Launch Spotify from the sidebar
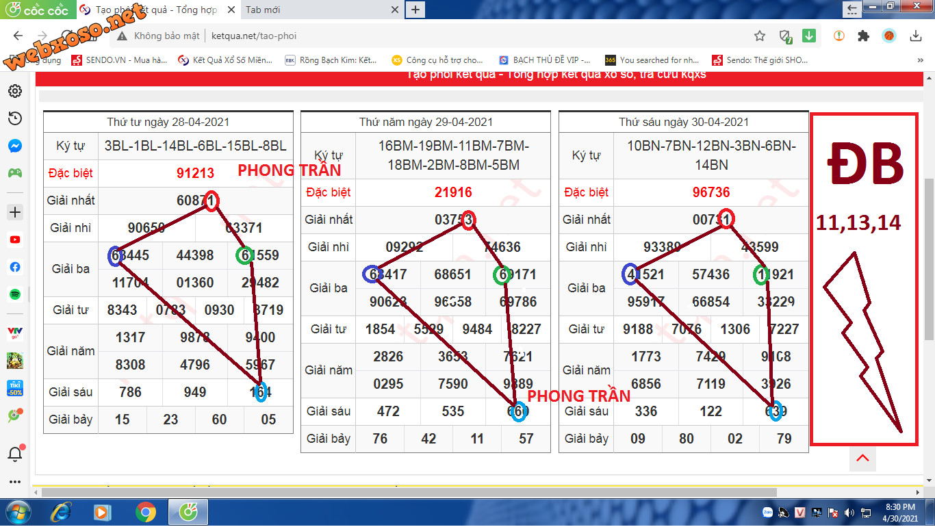935x527 pixels. [x=14, y=294]
